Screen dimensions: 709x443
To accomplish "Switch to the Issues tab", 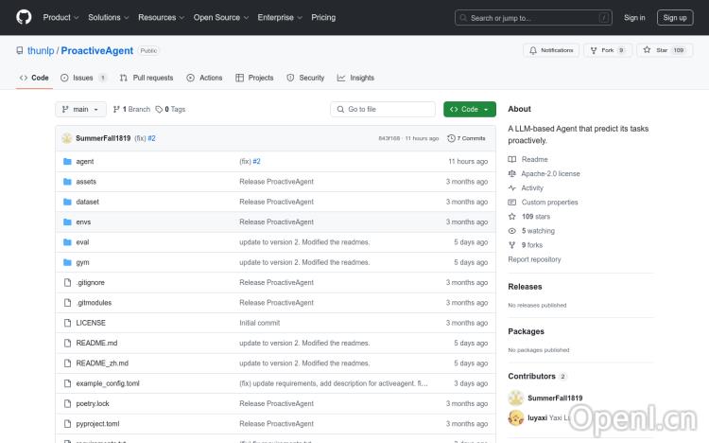I will [x=83, y=78].
